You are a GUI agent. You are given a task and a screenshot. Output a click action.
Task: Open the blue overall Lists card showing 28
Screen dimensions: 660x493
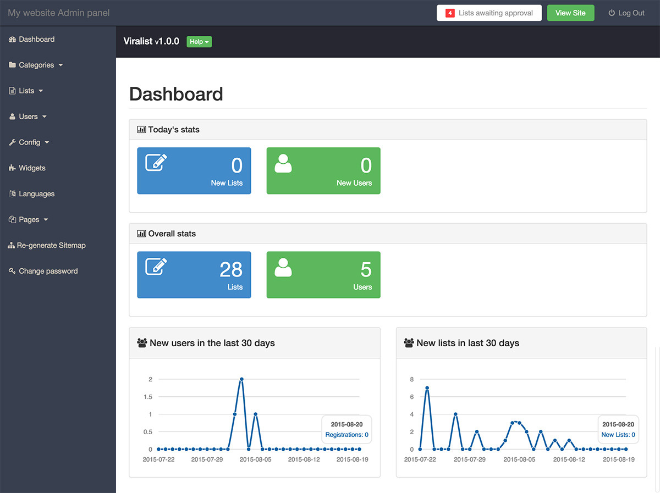click(x=194, y=275)
